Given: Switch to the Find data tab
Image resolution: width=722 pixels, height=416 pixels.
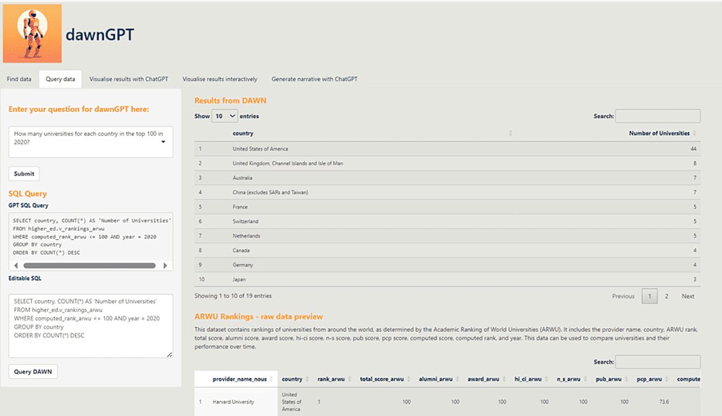Looking at the screenshot, I should click(x=19, y=79).
